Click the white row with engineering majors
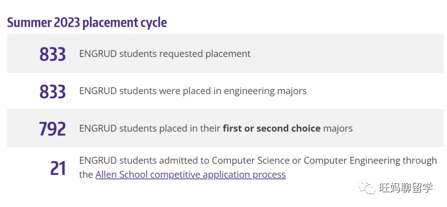 227,91
